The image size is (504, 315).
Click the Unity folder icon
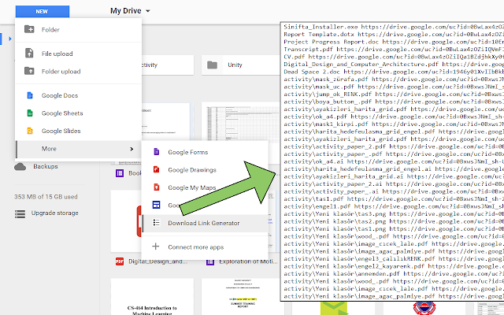pos(212,65)
